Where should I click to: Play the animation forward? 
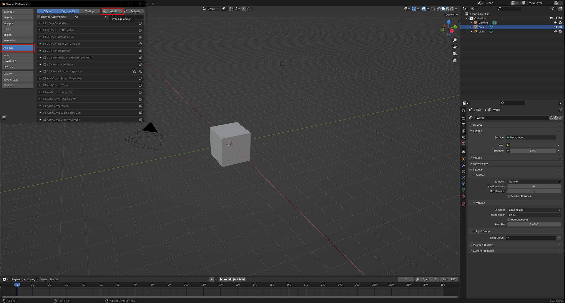pyautogui.click(x=235, y=280)
